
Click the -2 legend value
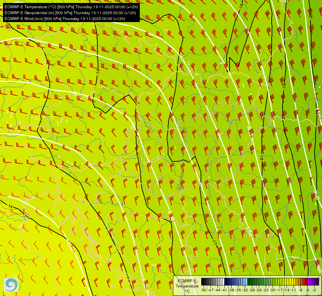[x=314, y=290]
